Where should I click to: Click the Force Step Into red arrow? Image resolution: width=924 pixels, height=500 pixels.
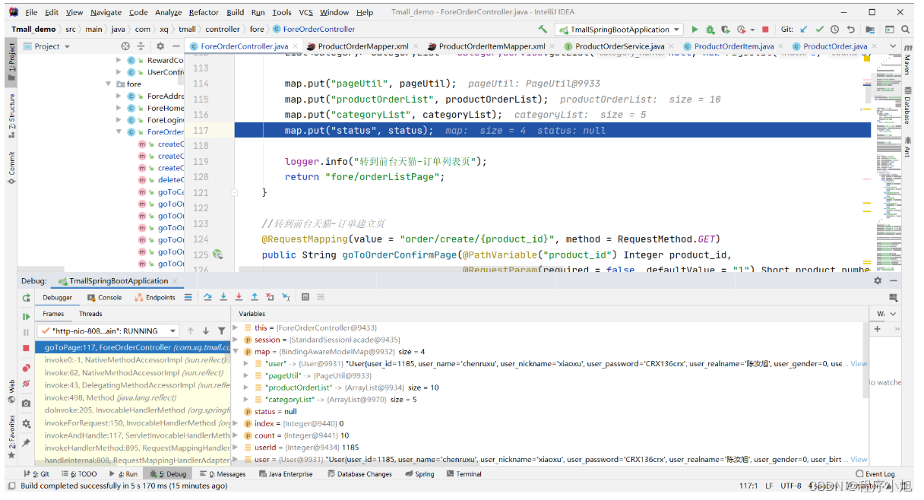pos(239,297)
